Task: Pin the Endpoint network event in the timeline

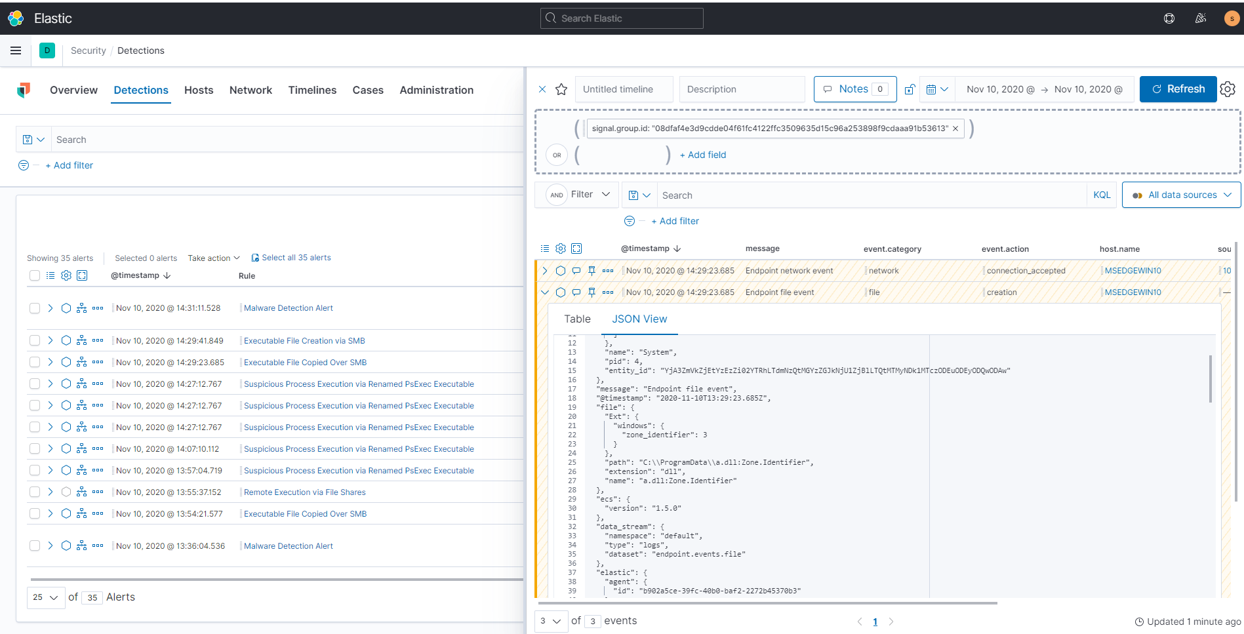Action: (591, 270)
